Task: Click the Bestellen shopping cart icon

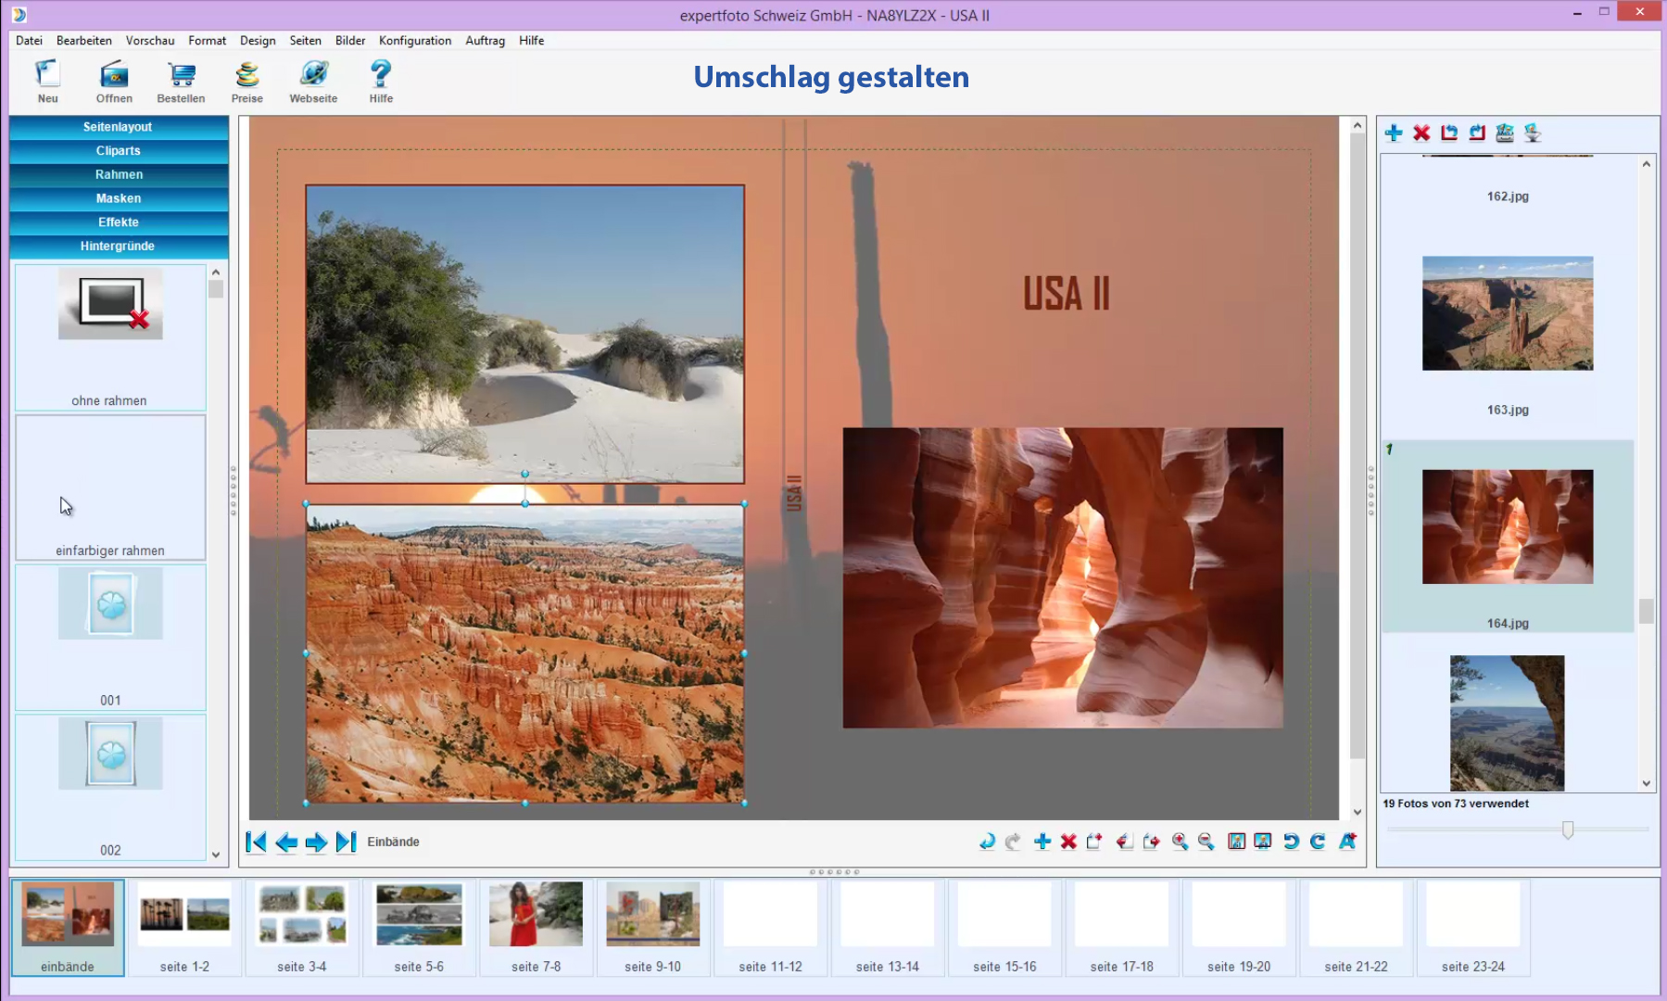Action: [182, 74]
